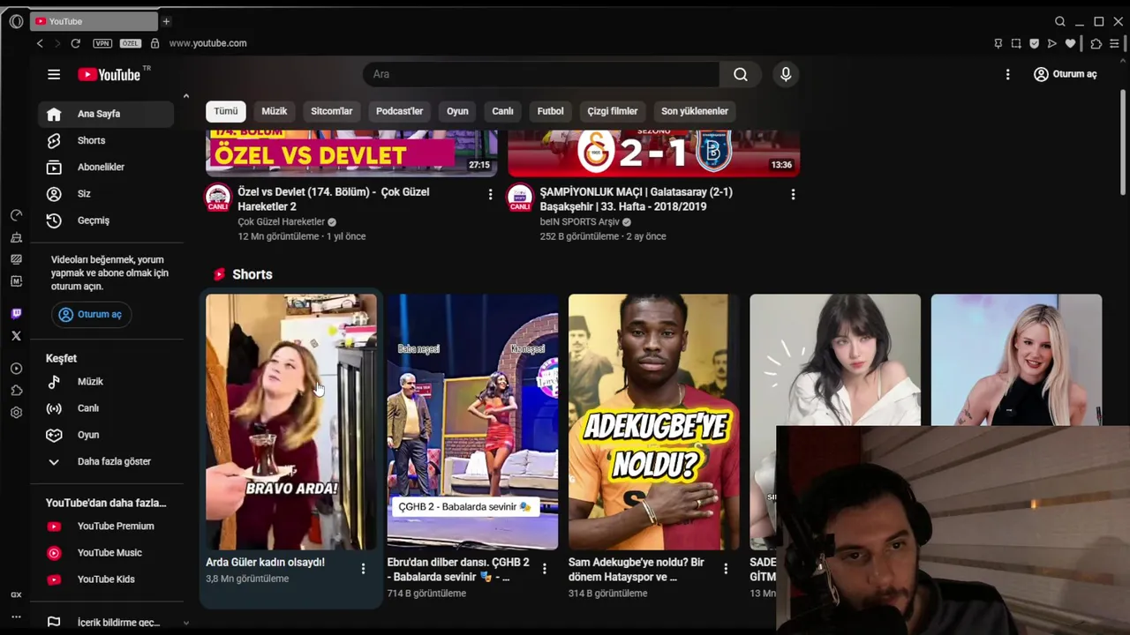Open YouTube Premium link
The width and height of the screenshot is (1130, 635).
106,527
